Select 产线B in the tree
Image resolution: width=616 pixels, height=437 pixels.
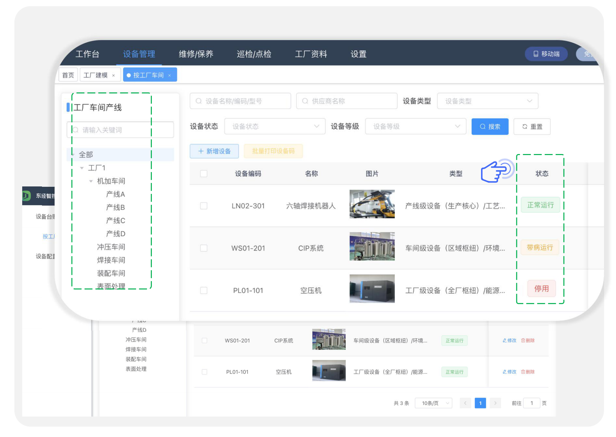(116, 207)
